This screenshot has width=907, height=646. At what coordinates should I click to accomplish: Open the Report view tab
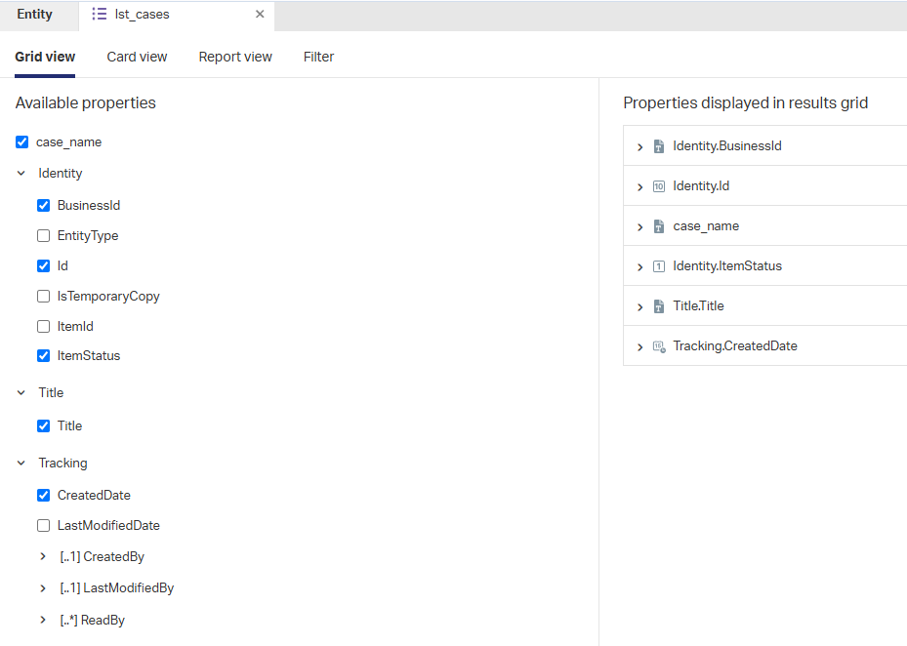click(235, 57)
